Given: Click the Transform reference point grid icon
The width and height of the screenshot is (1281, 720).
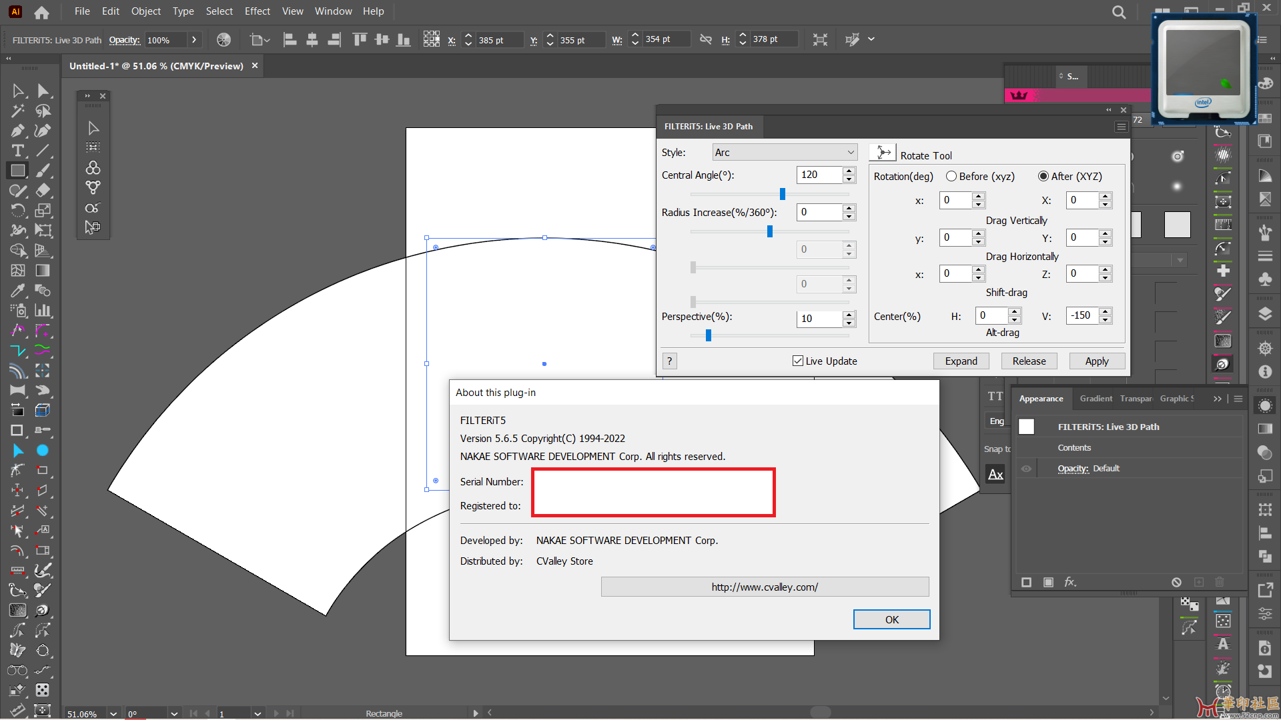Looking at the screenshot, I should click(x=431, y=40).
